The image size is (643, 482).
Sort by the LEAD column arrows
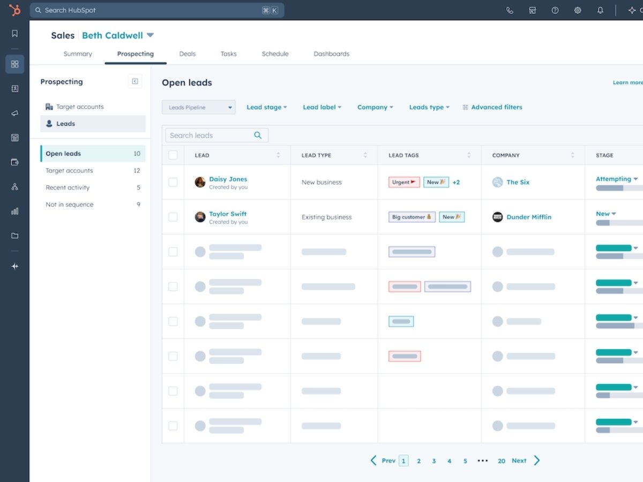tap(278, 155)
